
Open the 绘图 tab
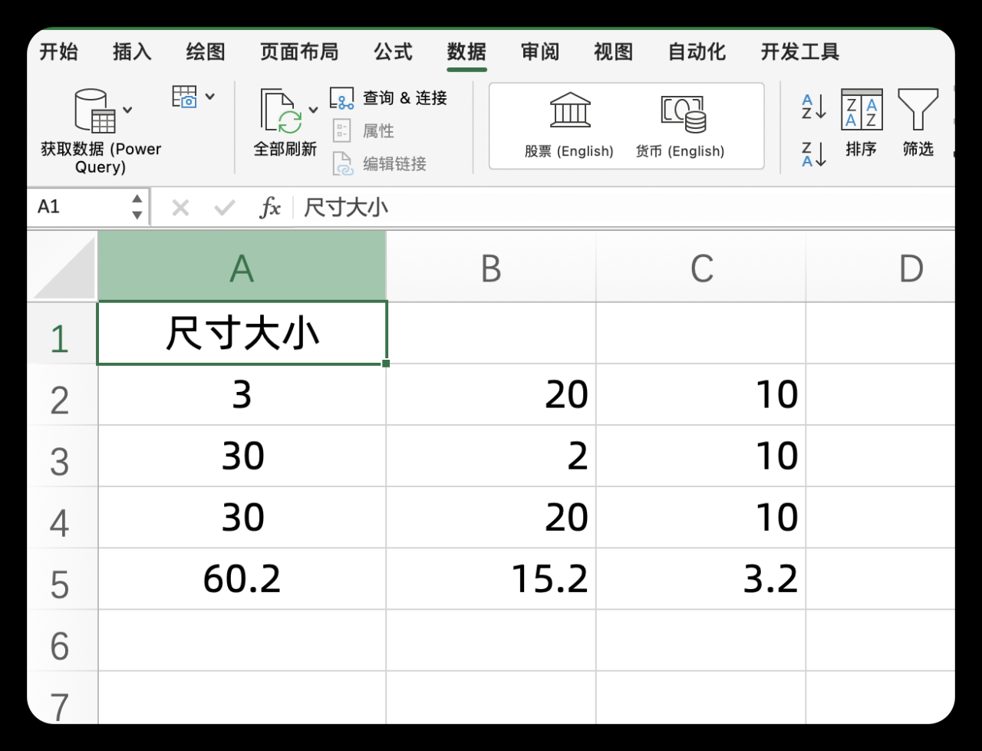tap(206, 51)
